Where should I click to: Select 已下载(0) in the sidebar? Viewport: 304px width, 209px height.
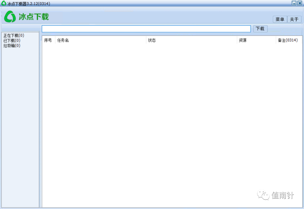12,41
